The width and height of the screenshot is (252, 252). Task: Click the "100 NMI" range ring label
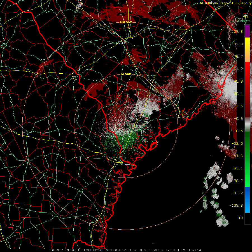pyautogui.click(x=126, y=22)
